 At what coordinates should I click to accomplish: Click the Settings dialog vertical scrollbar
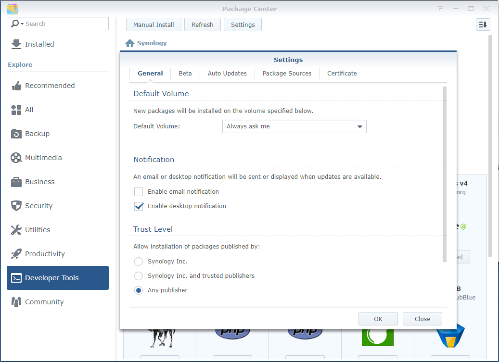click(x=445, y=174)
